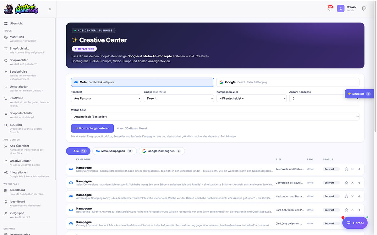Open the Wofür Ads dropdown

(215, 117)
